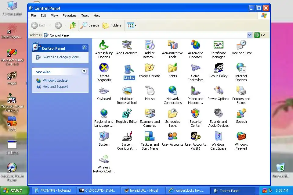Open Group Policy icon
Image resolution: width=293 pixels, height=195 pixels.
(x=218, y=68)
